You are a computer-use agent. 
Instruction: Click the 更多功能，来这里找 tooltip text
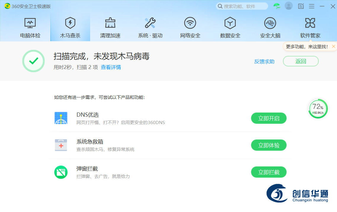307,46
